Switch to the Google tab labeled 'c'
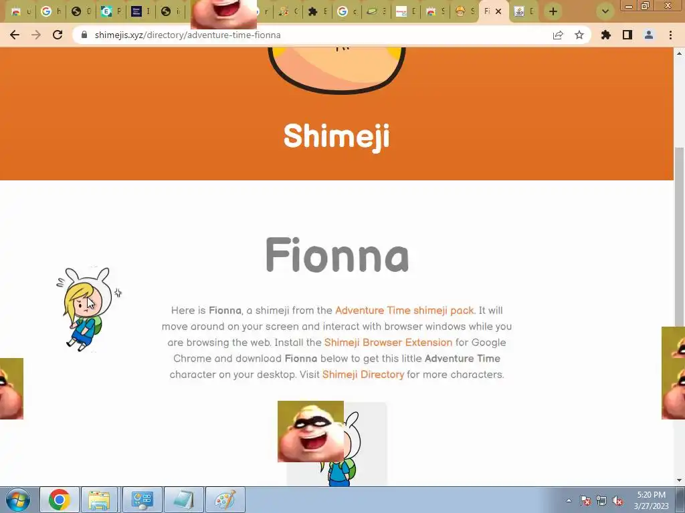Viewport: 685px width, 513px height. tap(347, 11)
